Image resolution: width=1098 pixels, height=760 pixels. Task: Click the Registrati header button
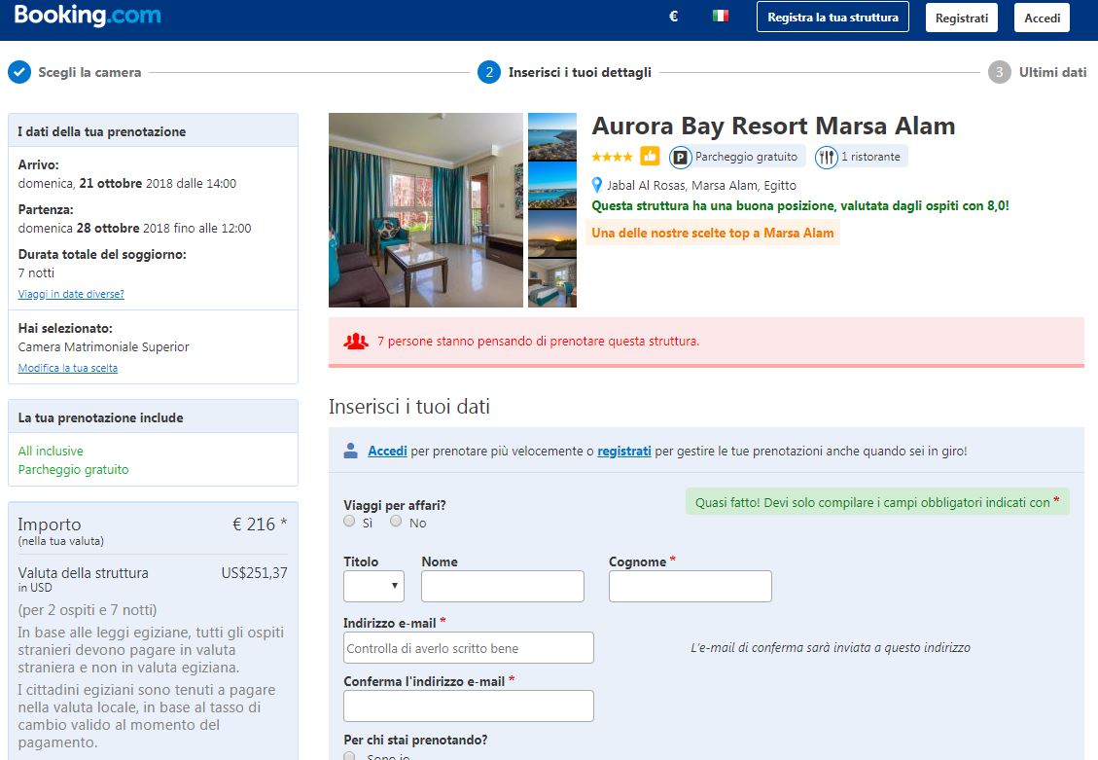click(x=962, y=18)
